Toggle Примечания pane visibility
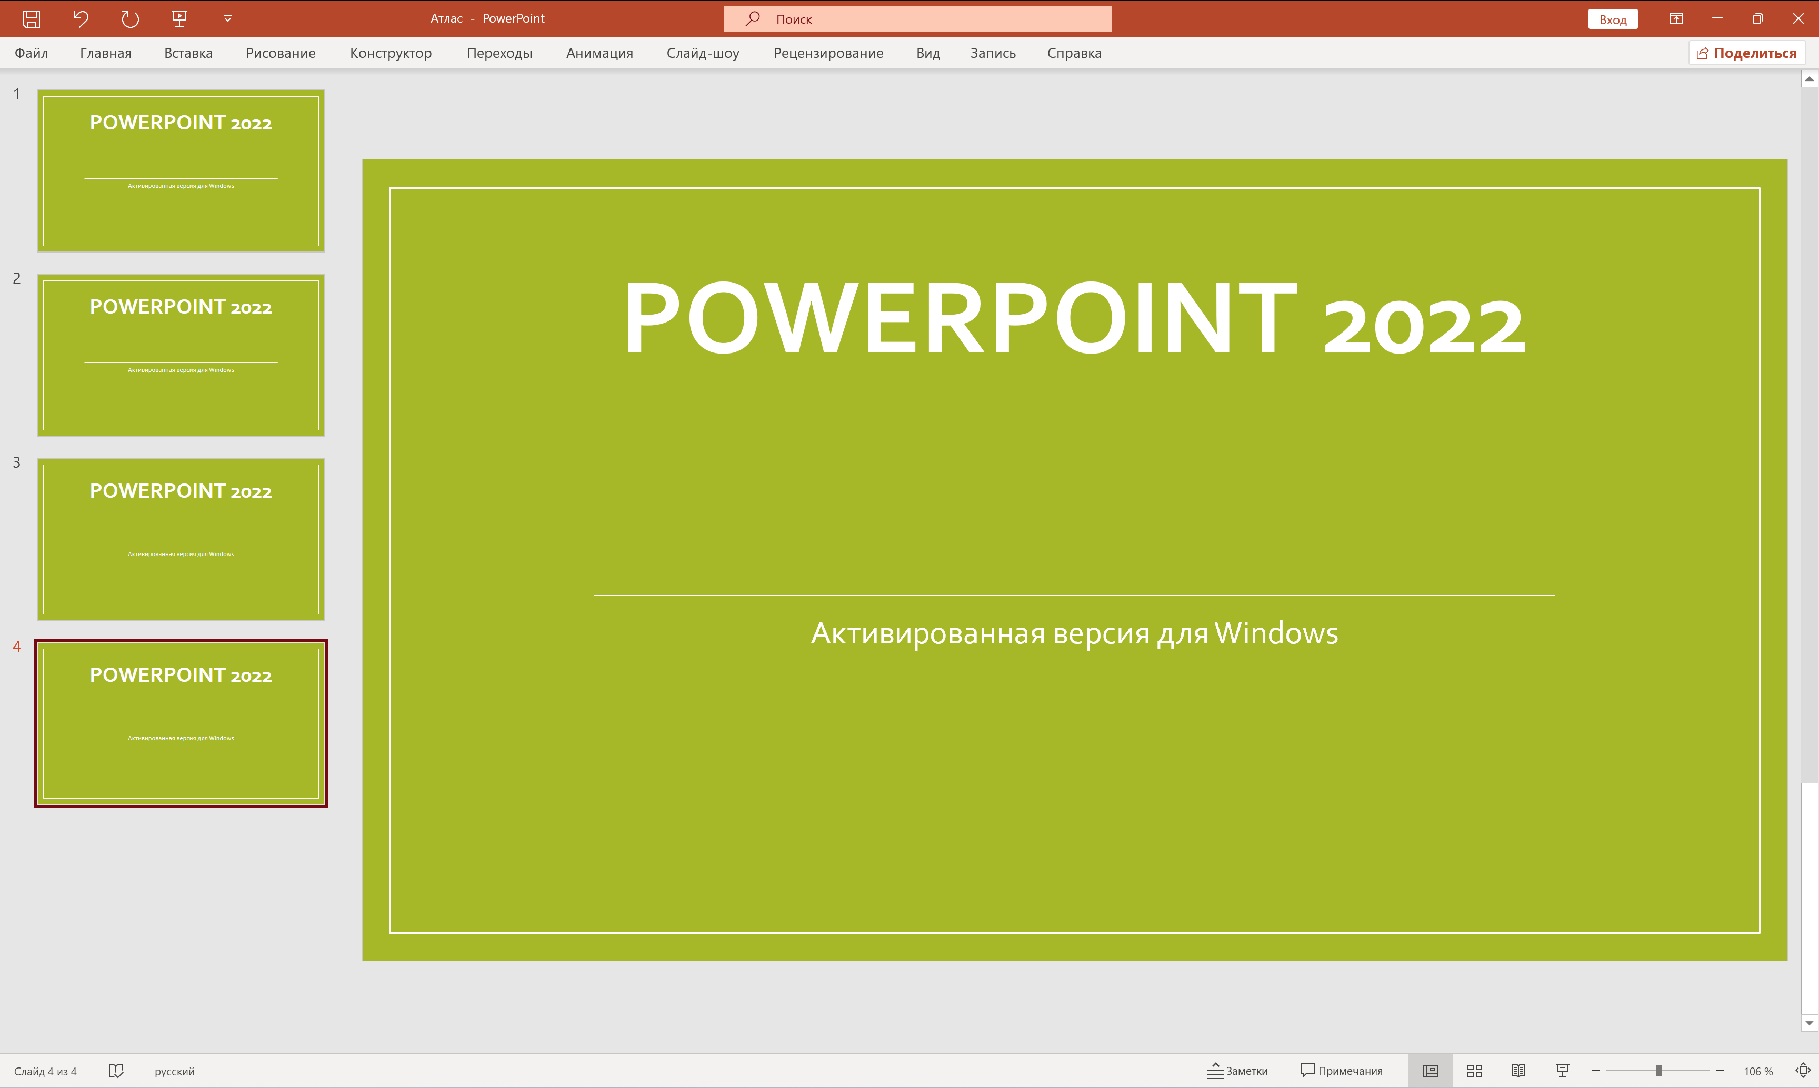This screenshot has height=1088, width=1819. 1342,1071
